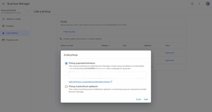Focus the name or e-mail search field
The width and height of the screenshot is (212, 112).
click(110, 39)
